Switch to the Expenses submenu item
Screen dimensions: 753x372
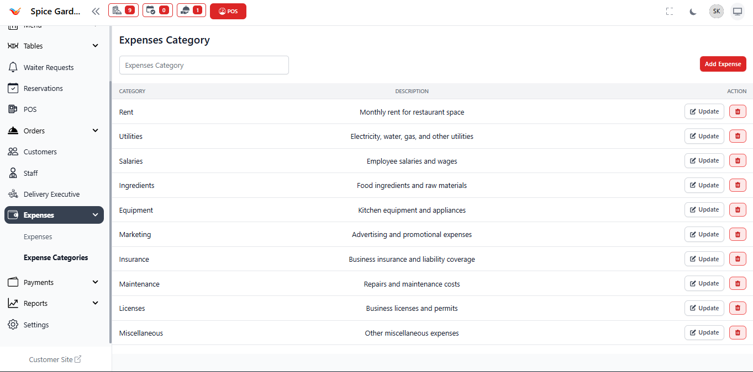38,236
